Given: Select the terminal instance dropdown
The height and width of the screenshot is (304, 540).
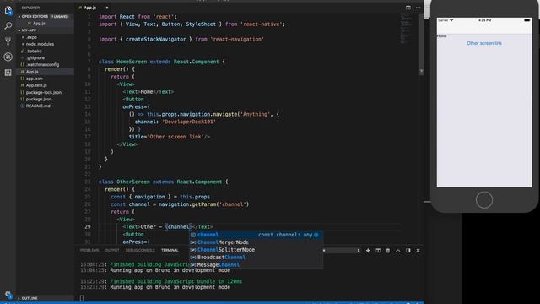Looking at the screenshot, I should click(341, 251).
